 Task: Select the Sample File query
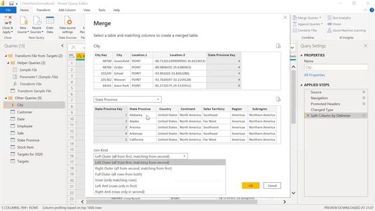[x=28, y=70]
